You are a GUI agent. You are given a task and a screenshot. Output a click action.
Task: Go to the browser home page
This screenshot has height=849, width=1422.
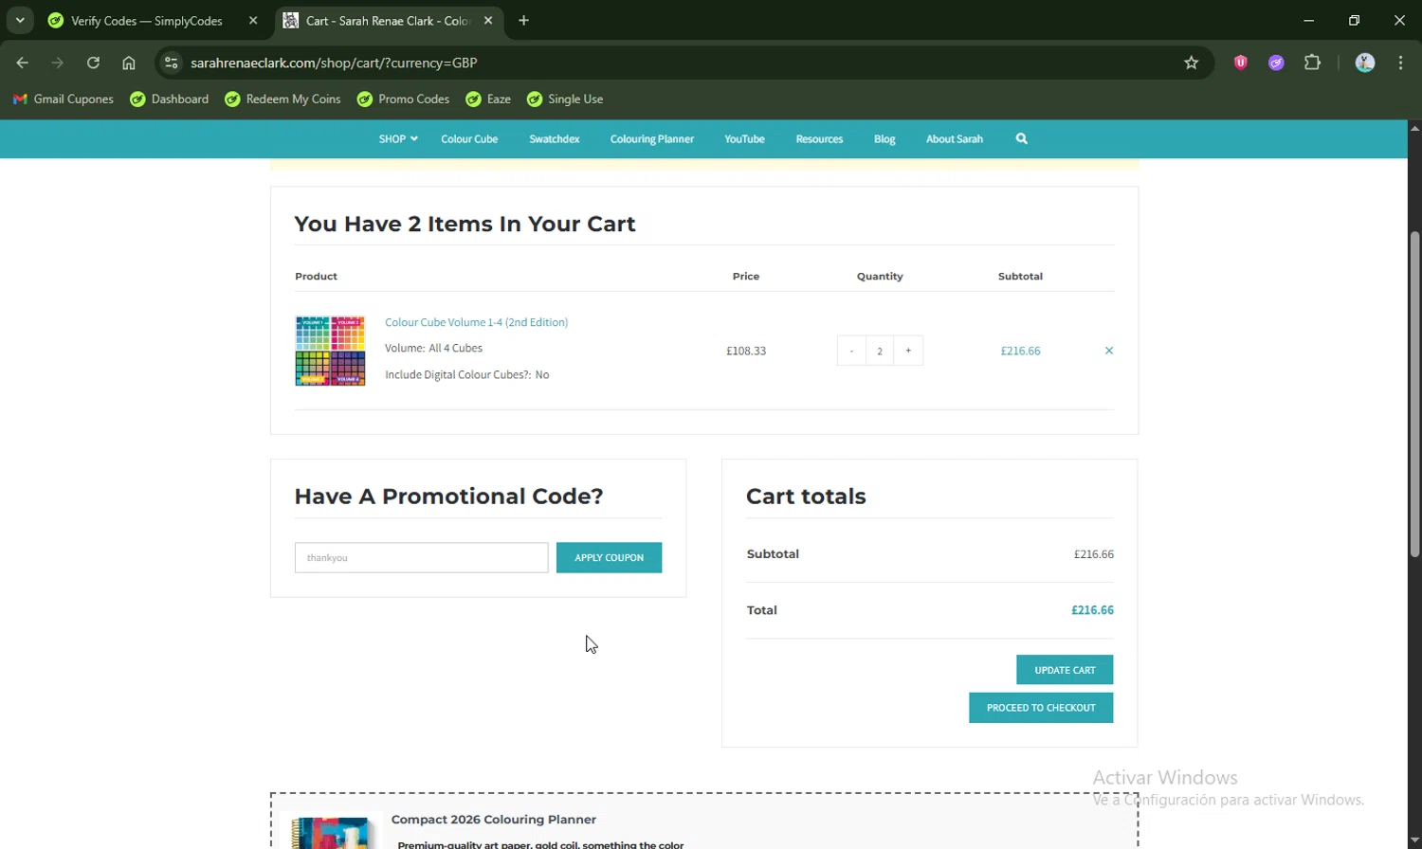pyautogui.click(x=129, y=63)
